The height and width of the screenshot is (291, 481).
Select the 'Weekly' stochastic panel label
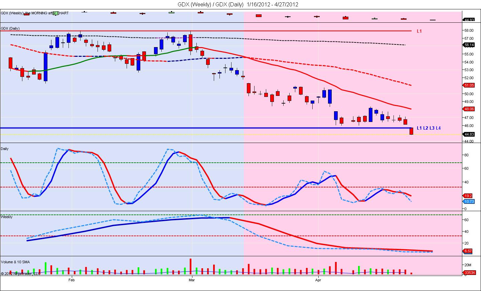pyautogui.click(x=7, y=217)
